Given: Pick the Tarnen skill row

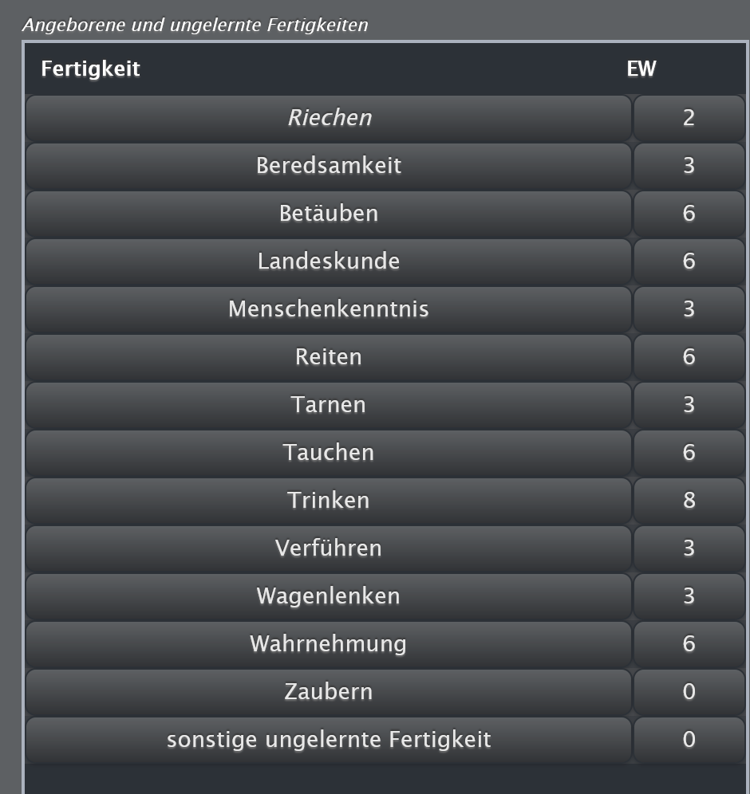Looking at the screenshot, I should point(329,405).
